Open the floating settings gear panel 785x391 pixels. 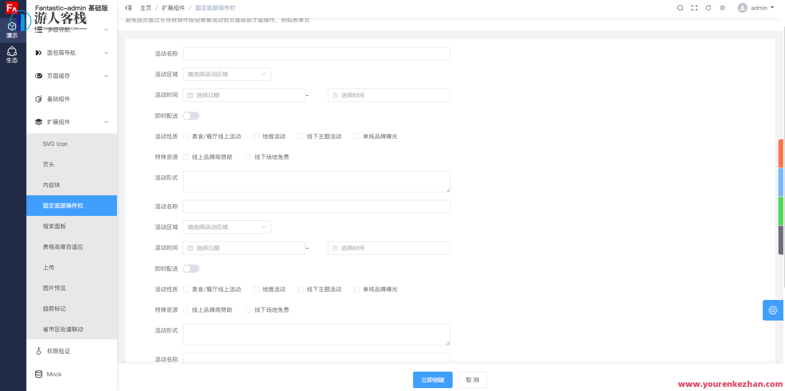[x=773, y=310]
